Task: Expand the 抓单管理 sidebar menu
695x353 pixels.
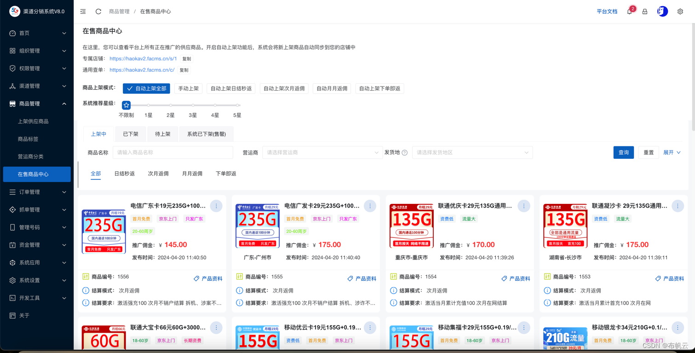Action: (x=37, y=209)
